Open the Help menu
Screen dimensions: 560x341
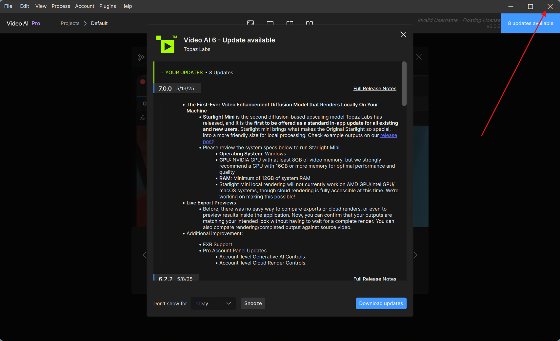pos(127,6)
